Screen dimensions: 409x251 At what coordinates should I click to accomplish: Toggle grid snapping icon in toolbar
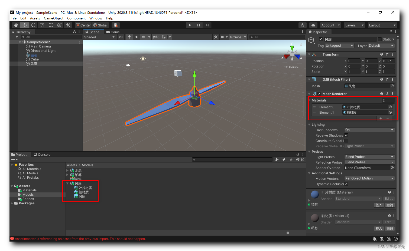click(116, 25)
